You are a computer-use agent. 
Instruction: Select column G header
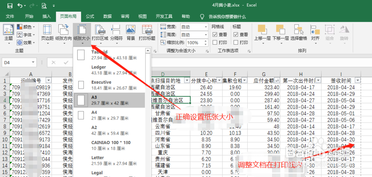[x=264, y=74]
